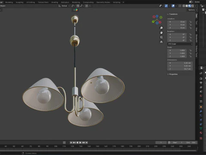Open the Scene properties tab
206x155 pixels.
201,91
